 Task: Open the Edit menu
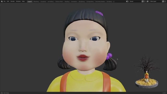pyautogui.click(x=8, y=1)
